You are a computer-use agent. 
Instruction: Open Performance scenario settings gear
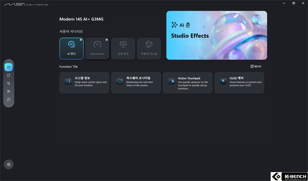point(107,40)
